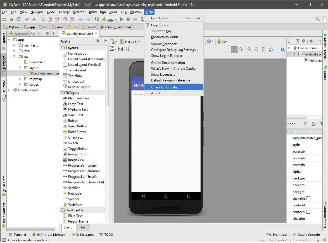The width and height of the screenshot is (328, 243).
Task: Choose About from Help menu
Action: pos(174,93)
